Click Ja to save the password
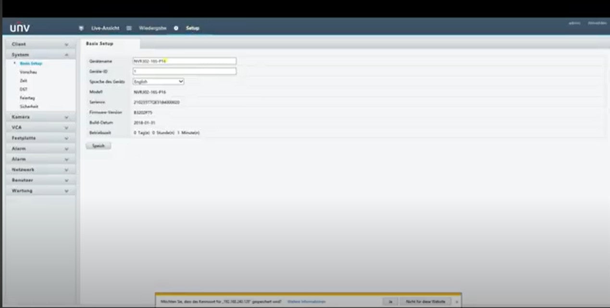The width and height of the screenshot is (610, 308). click(390, 302)
